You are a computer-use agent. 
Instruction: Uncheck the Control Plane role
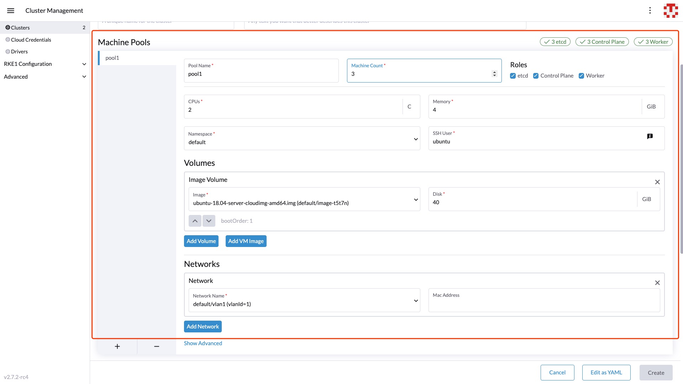pos(536,75)
